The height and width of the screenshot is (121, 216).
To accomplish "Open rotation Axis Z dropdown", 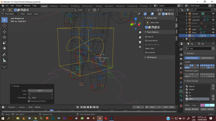I will pos(40,94).
